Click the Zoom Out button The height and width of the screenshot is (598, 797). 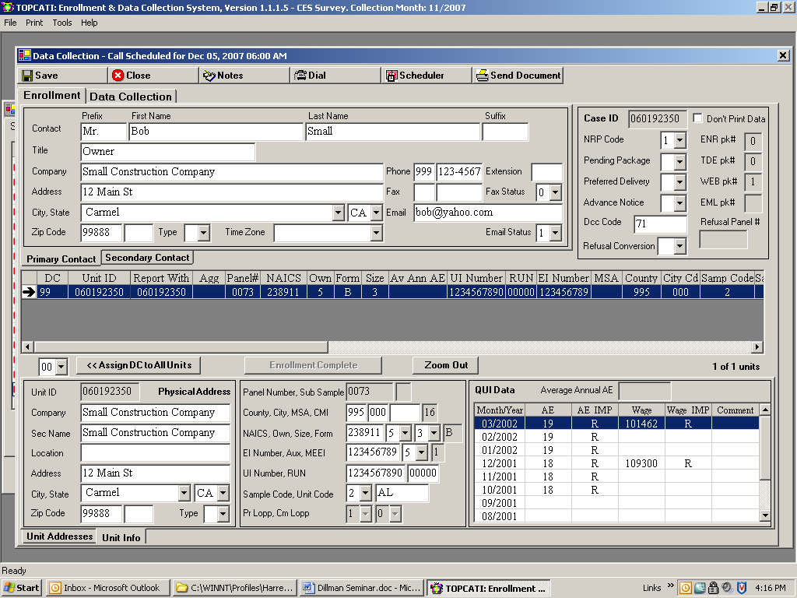click(446, 365)
